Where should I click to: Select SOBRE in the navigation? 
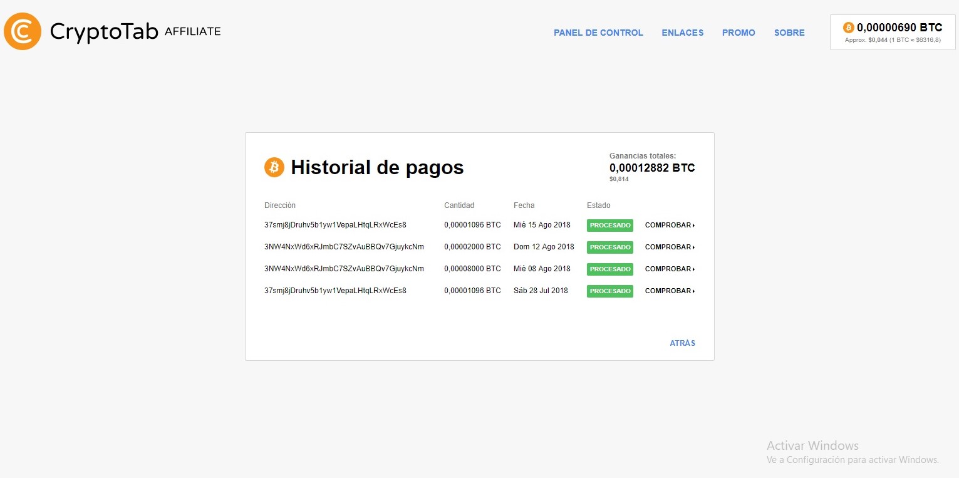[789, 33]
